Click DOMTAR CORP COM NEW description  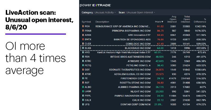click(136, 104)
